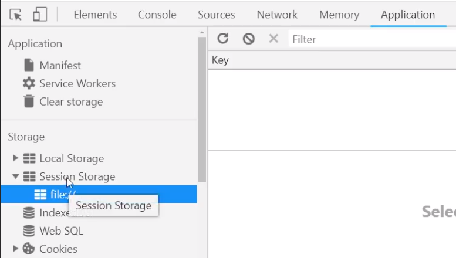Switch to the Network tab
Viewport: 456px width, 258px height.
[x=277, y=15]
